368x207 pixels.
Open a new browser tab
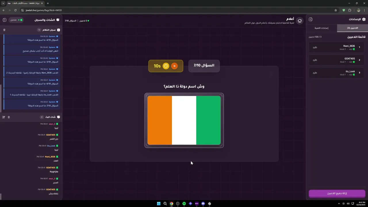click(x=48, y=3)
